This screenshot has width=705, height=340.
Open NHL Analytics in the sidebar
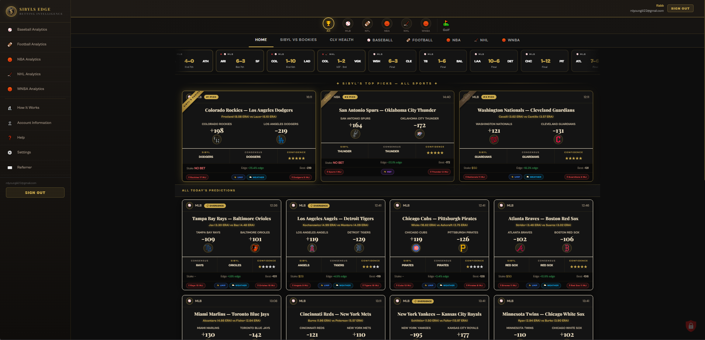[x=35, y=74]
